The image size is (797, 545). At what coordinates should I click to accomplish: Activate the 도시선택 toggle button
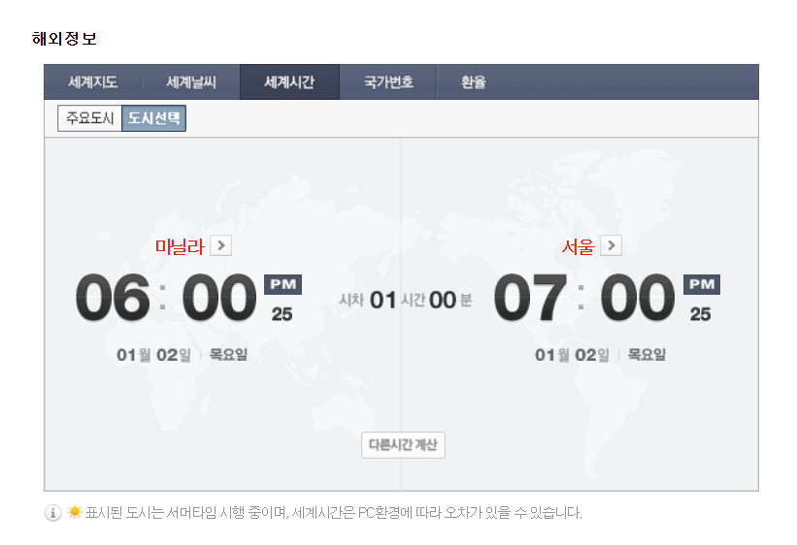[154, 118]
